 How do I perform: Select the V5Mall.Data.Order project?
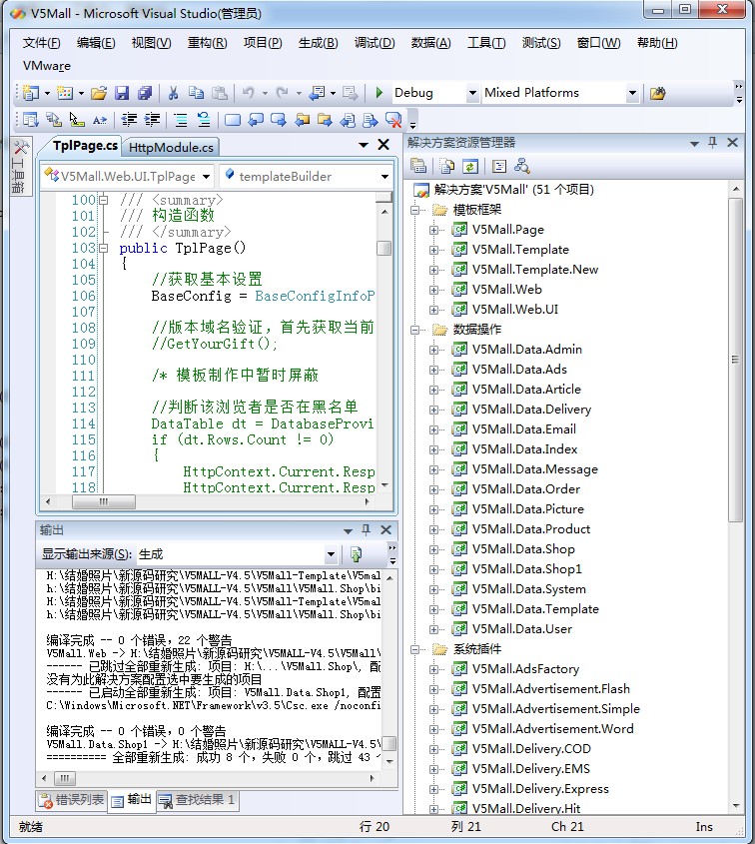526,488
